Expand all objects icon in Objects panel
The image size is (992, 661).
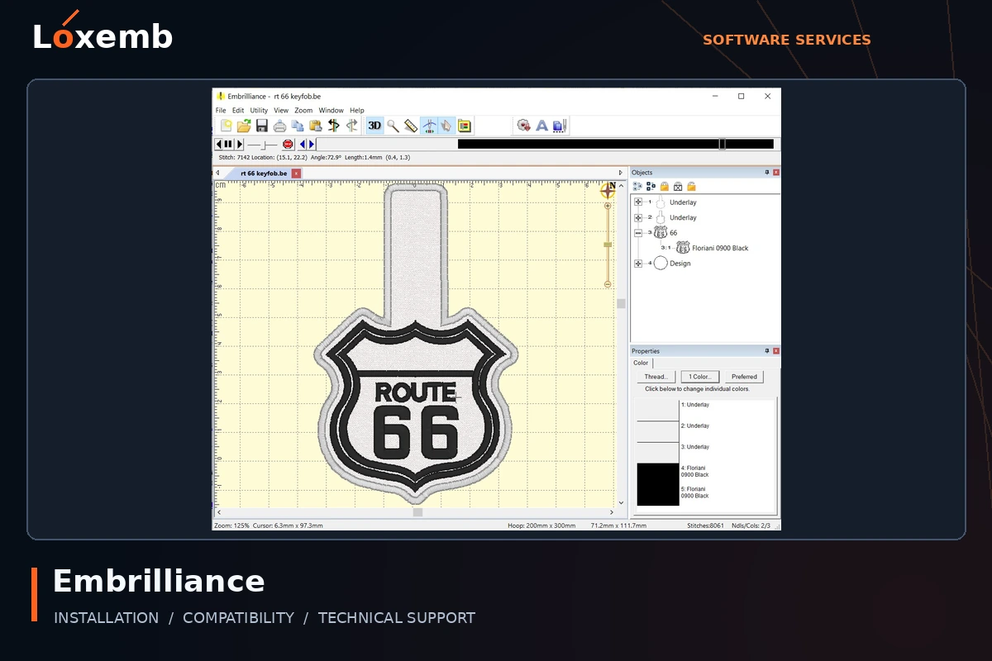[637, 187]
